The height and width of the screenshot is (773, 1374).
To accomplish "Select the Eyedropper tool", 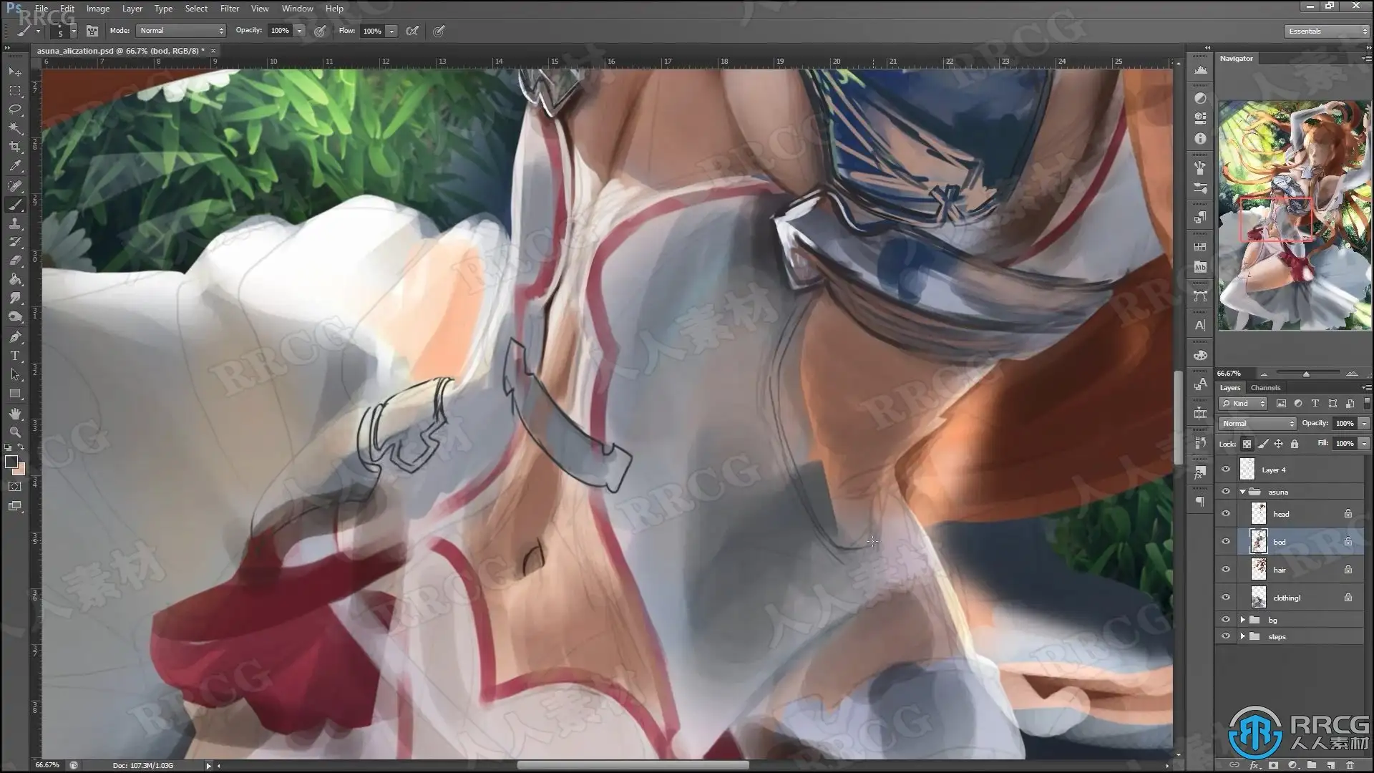I will tap(15, 166).
